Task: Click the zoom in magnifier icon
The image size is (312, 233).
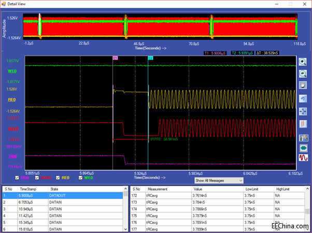Action: tap(303, 62)
